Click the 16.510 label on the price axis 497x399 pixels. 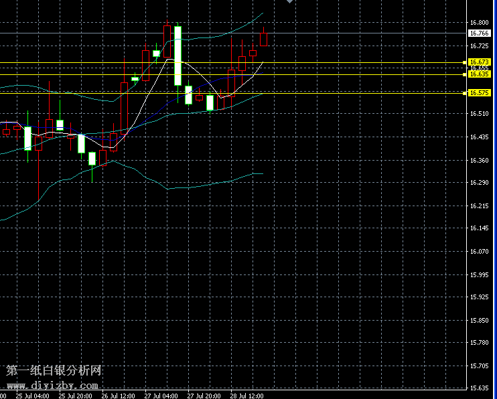(479, 114)
